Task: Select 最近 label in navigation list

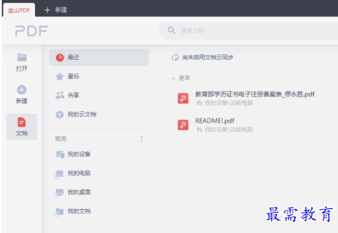Action: pyautogui.click(x=74, y=58)
